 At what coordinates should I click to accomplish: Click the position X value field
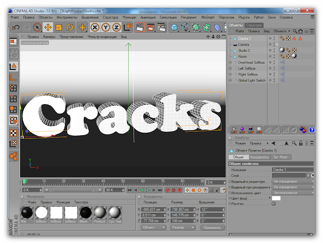[153, 209]
